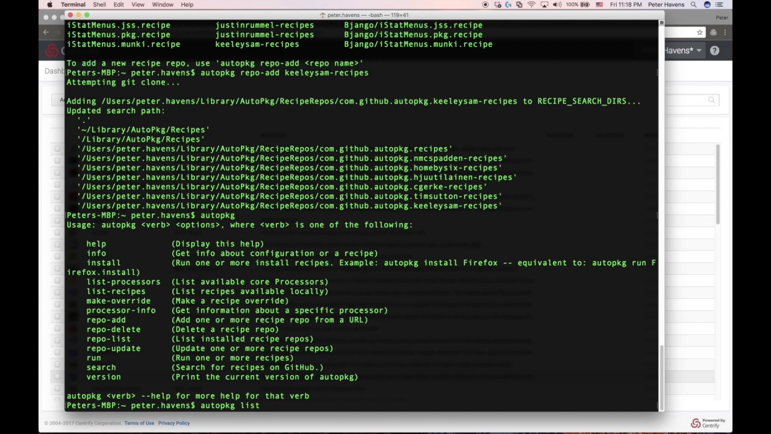Open the Help menu in menu bar
771x434 pixels.
click(x=187, y=4)
